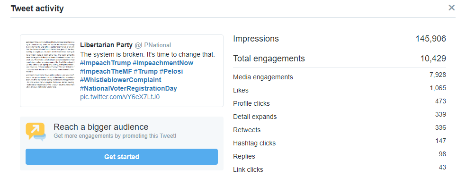Viewport: 466px width, 194px height.
Task: Click the promote arrow speech-bubble icon
Action: coord(36,131)
